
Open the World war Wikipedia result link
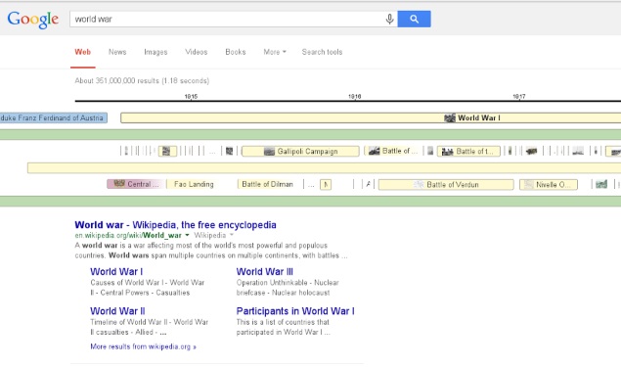(x=175, y=225)
